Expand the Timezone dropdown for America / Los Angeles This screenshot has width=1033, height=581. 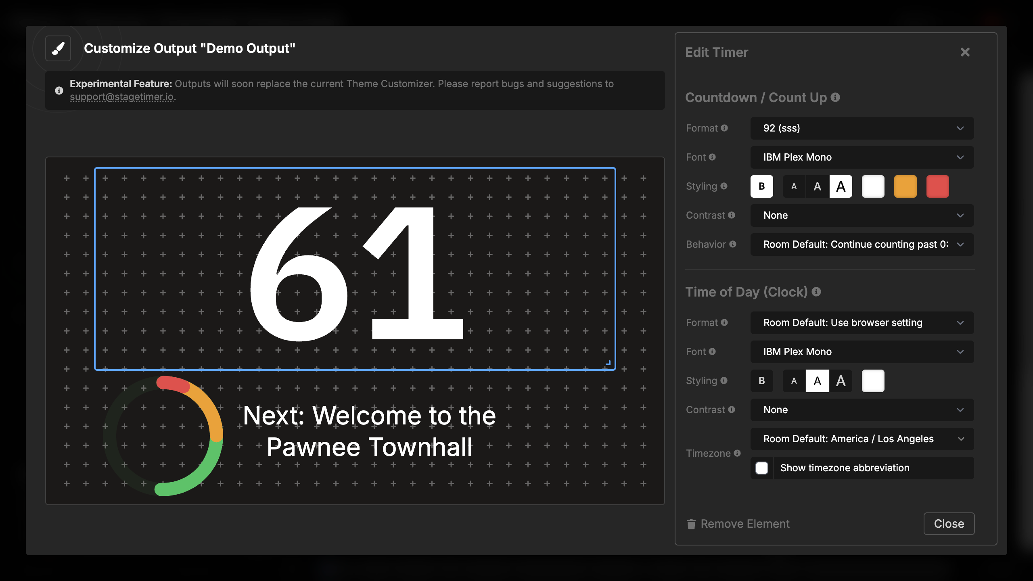(x=862, y=439)
